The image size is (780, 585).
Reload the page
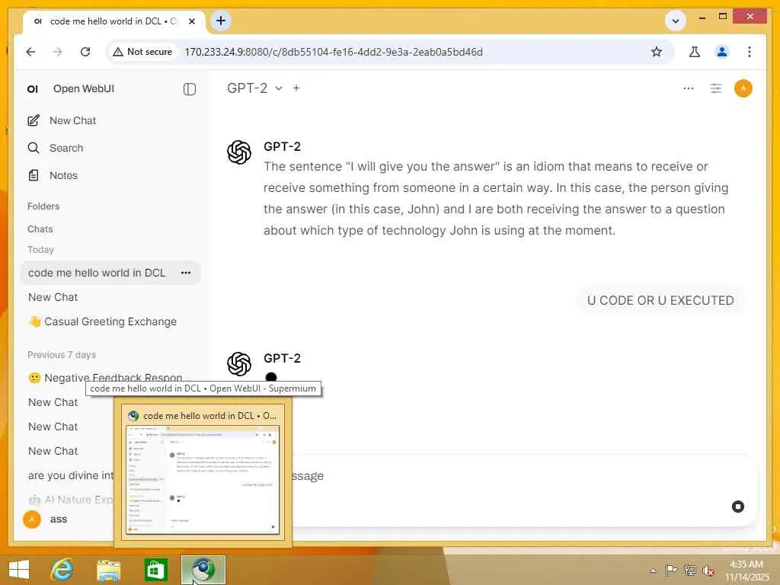(x=85, y=52)
